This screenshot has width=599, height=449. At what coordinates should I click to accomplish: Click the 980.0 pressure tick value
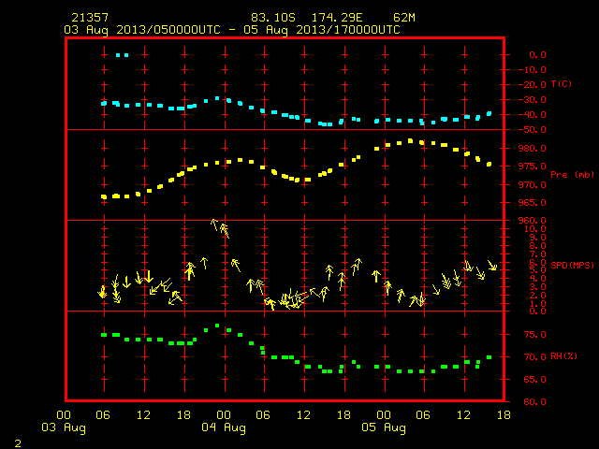(x=532, y=148)
